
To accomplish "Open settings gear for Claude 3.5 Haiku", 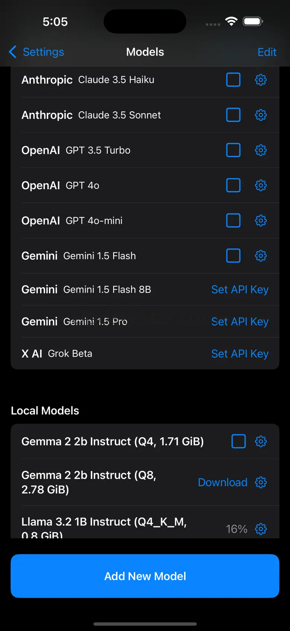I will coord(261,80).
